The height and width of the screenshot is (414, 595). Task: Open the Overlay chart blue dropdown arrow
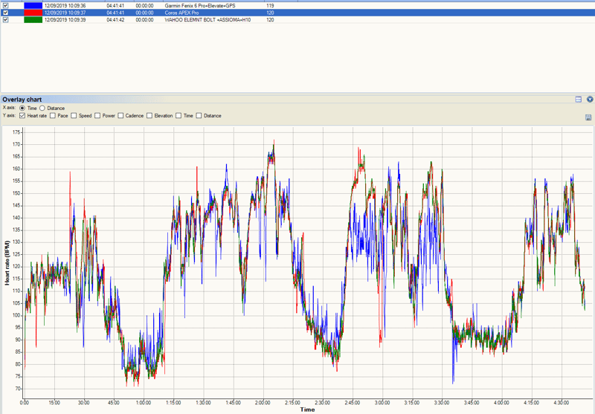[x=590, y=100]
